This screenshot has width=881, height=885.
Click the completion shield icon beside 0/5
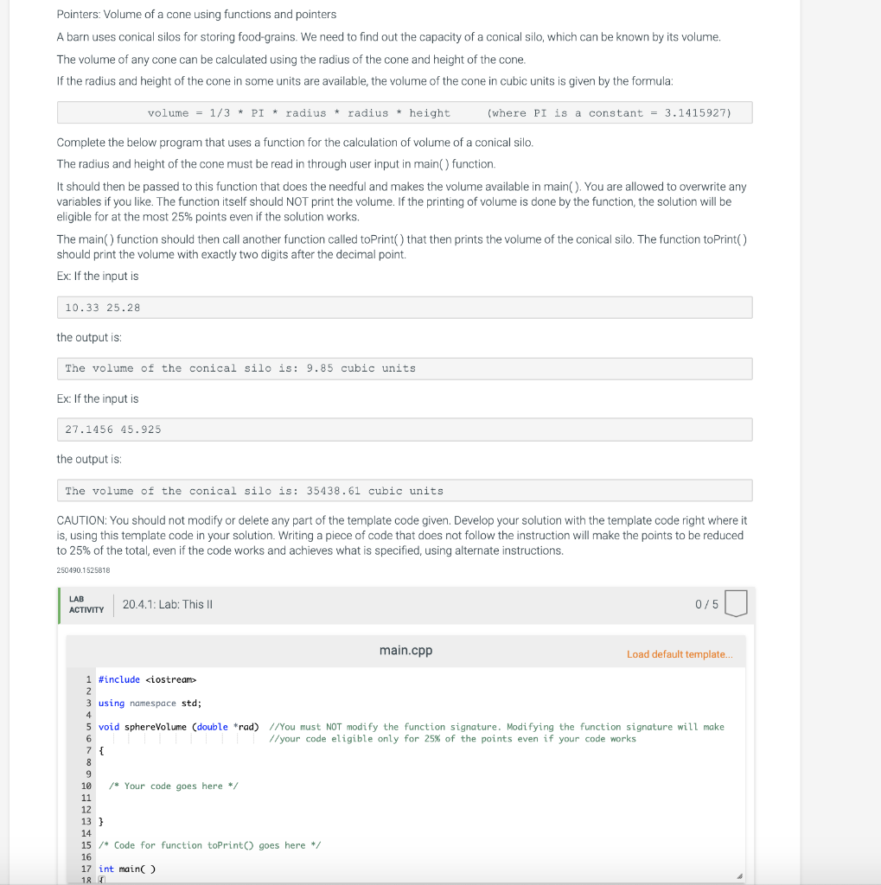tap(736, 604)
